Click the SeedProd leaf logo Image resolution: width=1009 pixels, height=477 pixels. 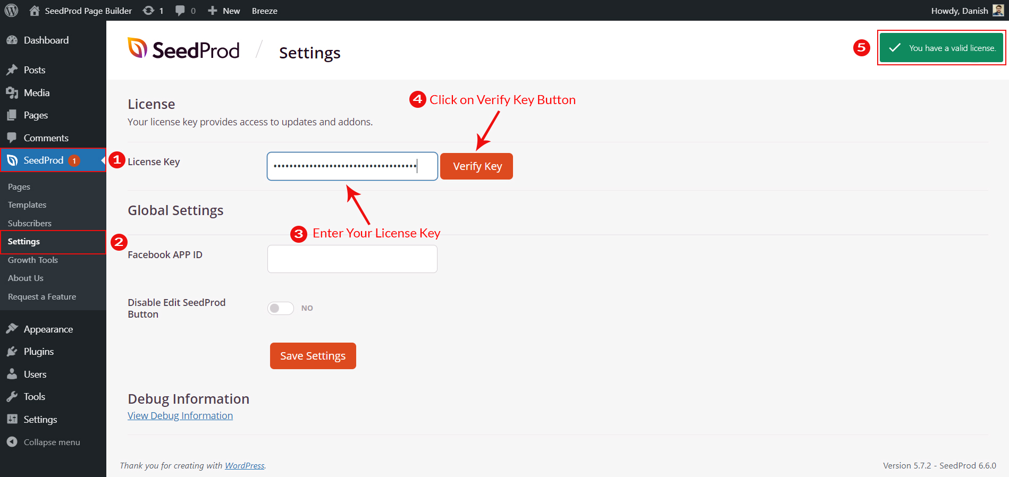point(137,48)
